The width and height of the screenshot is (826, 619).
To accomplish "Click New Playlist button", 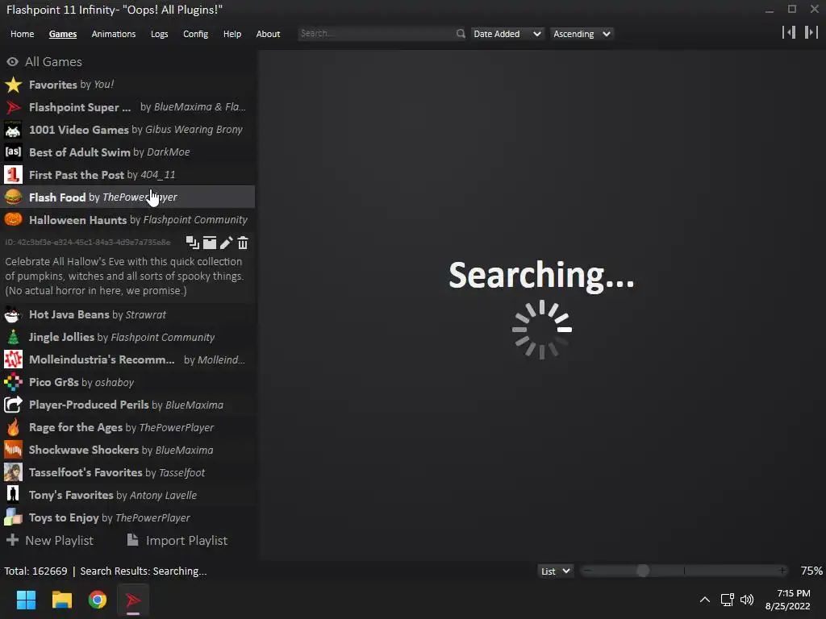I will pos(50,541).
